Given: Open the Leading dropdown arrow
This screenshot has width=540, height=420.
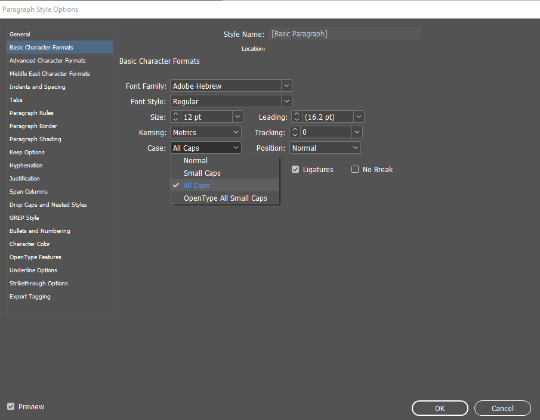Looking at the screenshot, I should point(359,117).
